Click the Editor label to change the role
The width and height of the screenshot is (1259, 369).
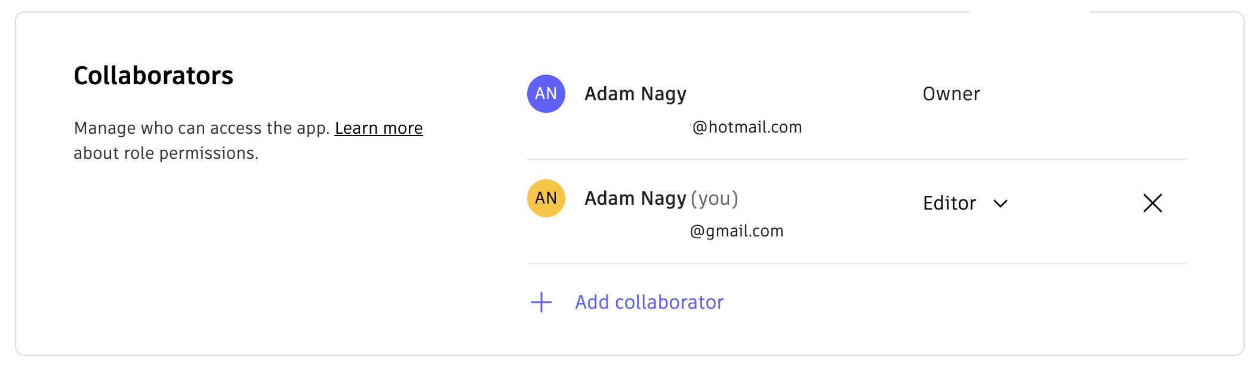(x=949, y=203)
